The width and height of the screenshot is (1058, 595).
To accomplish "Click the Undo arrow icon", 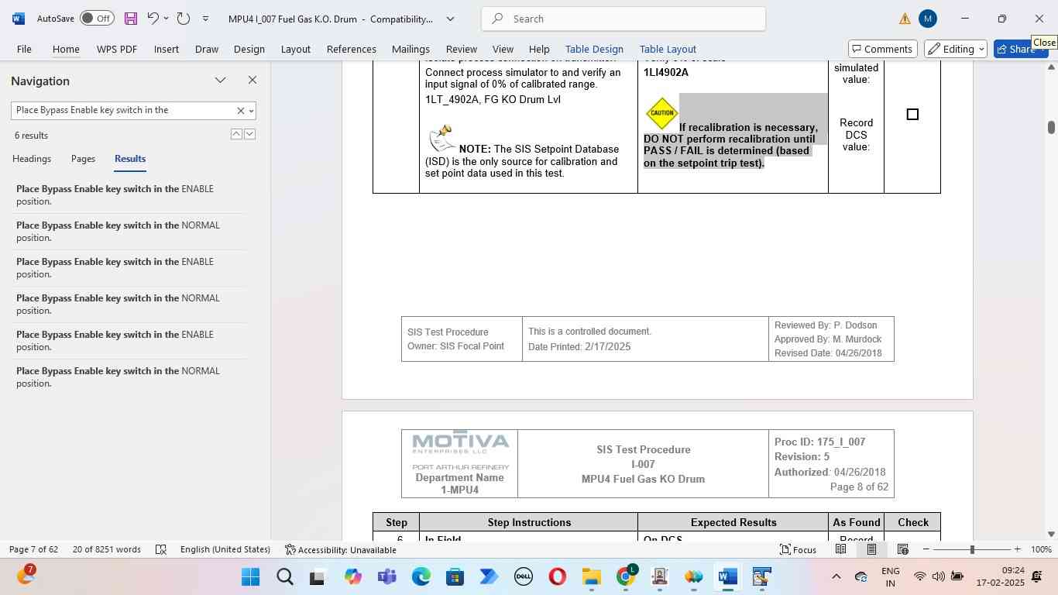I will coord(153,19).
